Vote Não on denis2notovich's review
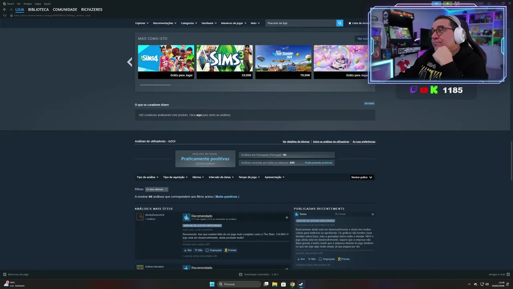513x289 pixels. pos(198,250)
